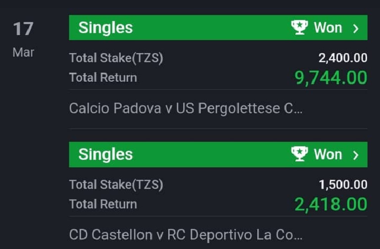Click the Total Return label beside 2,418.00
This screenshot has width=380, height=249.
(x=103, y=204)
